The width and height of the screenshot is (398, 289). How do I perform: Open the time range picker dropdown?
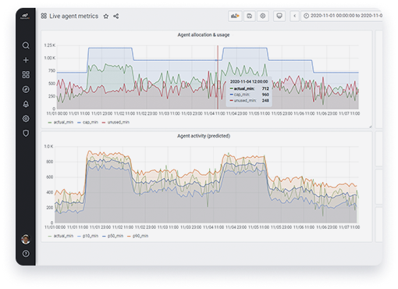click(342, 16)
